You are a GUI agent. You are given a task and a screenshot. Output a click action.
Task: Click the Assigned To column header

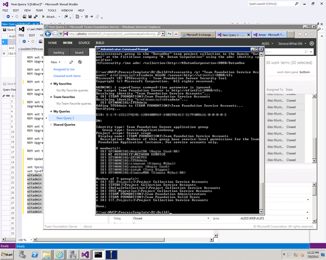(274, 89)
